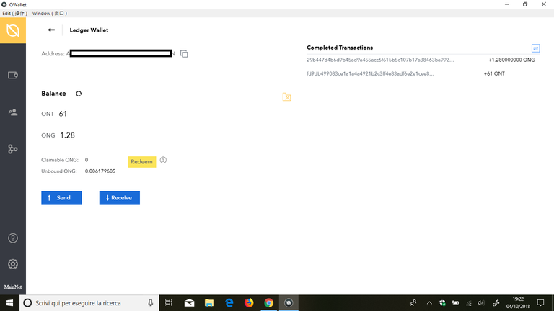Open the network icon in the tray
The image size is (554, 311).
(469, 303)
